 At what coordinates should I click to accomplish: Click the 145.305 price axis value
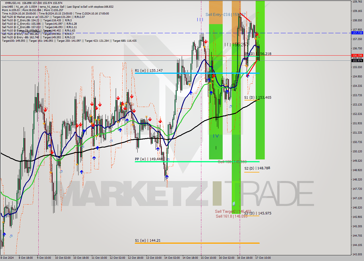(357, 226)
